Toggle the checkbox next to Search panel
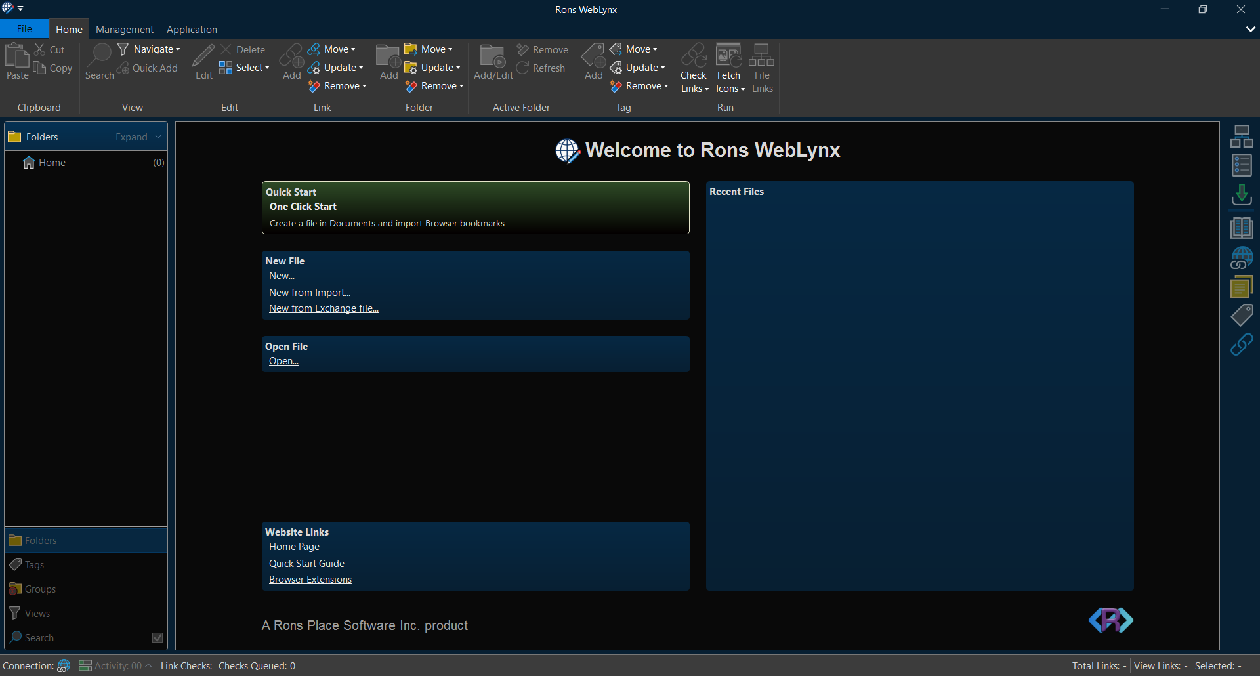Screen dimensions: 1260x676 tap(157, 637)
